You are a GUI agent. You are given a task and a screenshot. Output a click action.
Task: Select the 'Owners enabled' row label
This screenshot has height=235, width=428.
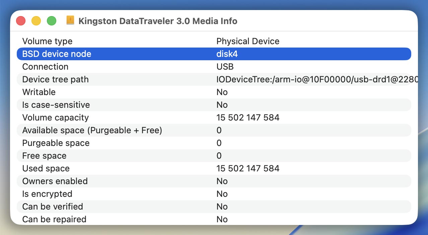pos(55,181)
